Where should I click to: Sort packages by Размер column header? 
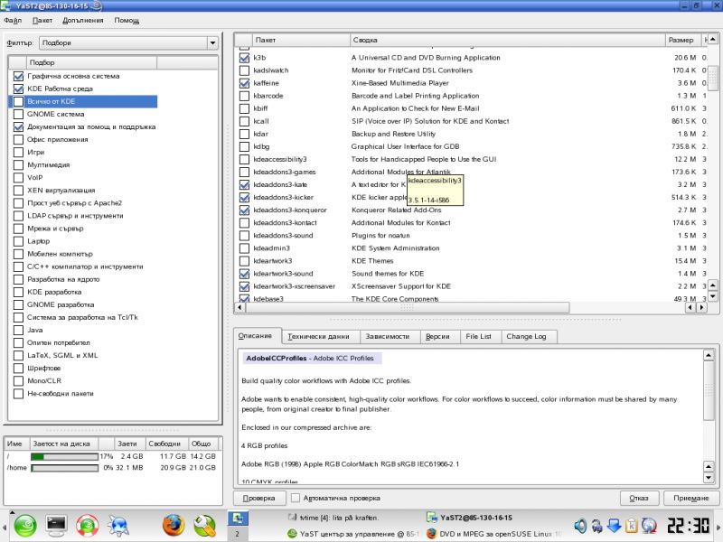coord(683,40)
